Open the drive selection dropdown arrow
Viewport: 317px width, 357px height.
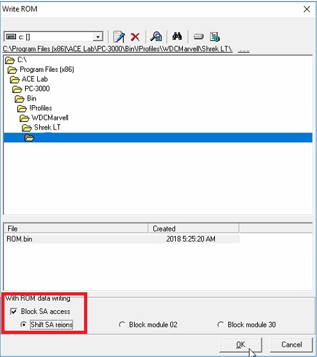(98, 37)
